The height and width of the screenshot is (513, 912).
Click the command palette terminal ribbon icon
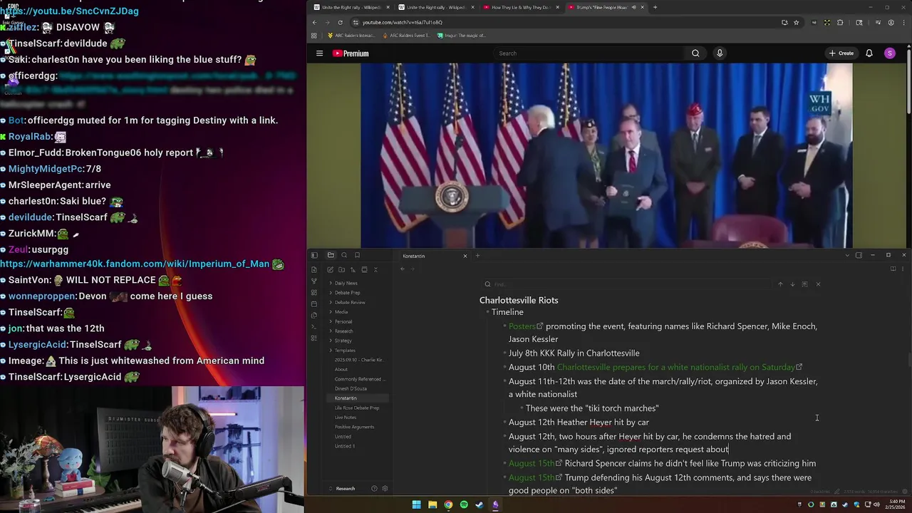pos(314,326)
